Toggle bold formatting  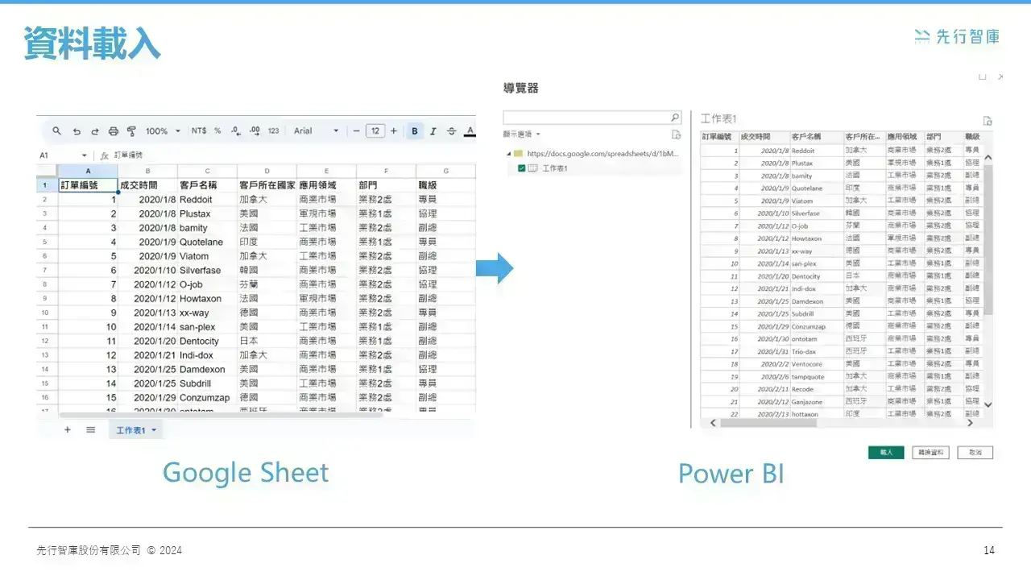click(x=415, y=131)
